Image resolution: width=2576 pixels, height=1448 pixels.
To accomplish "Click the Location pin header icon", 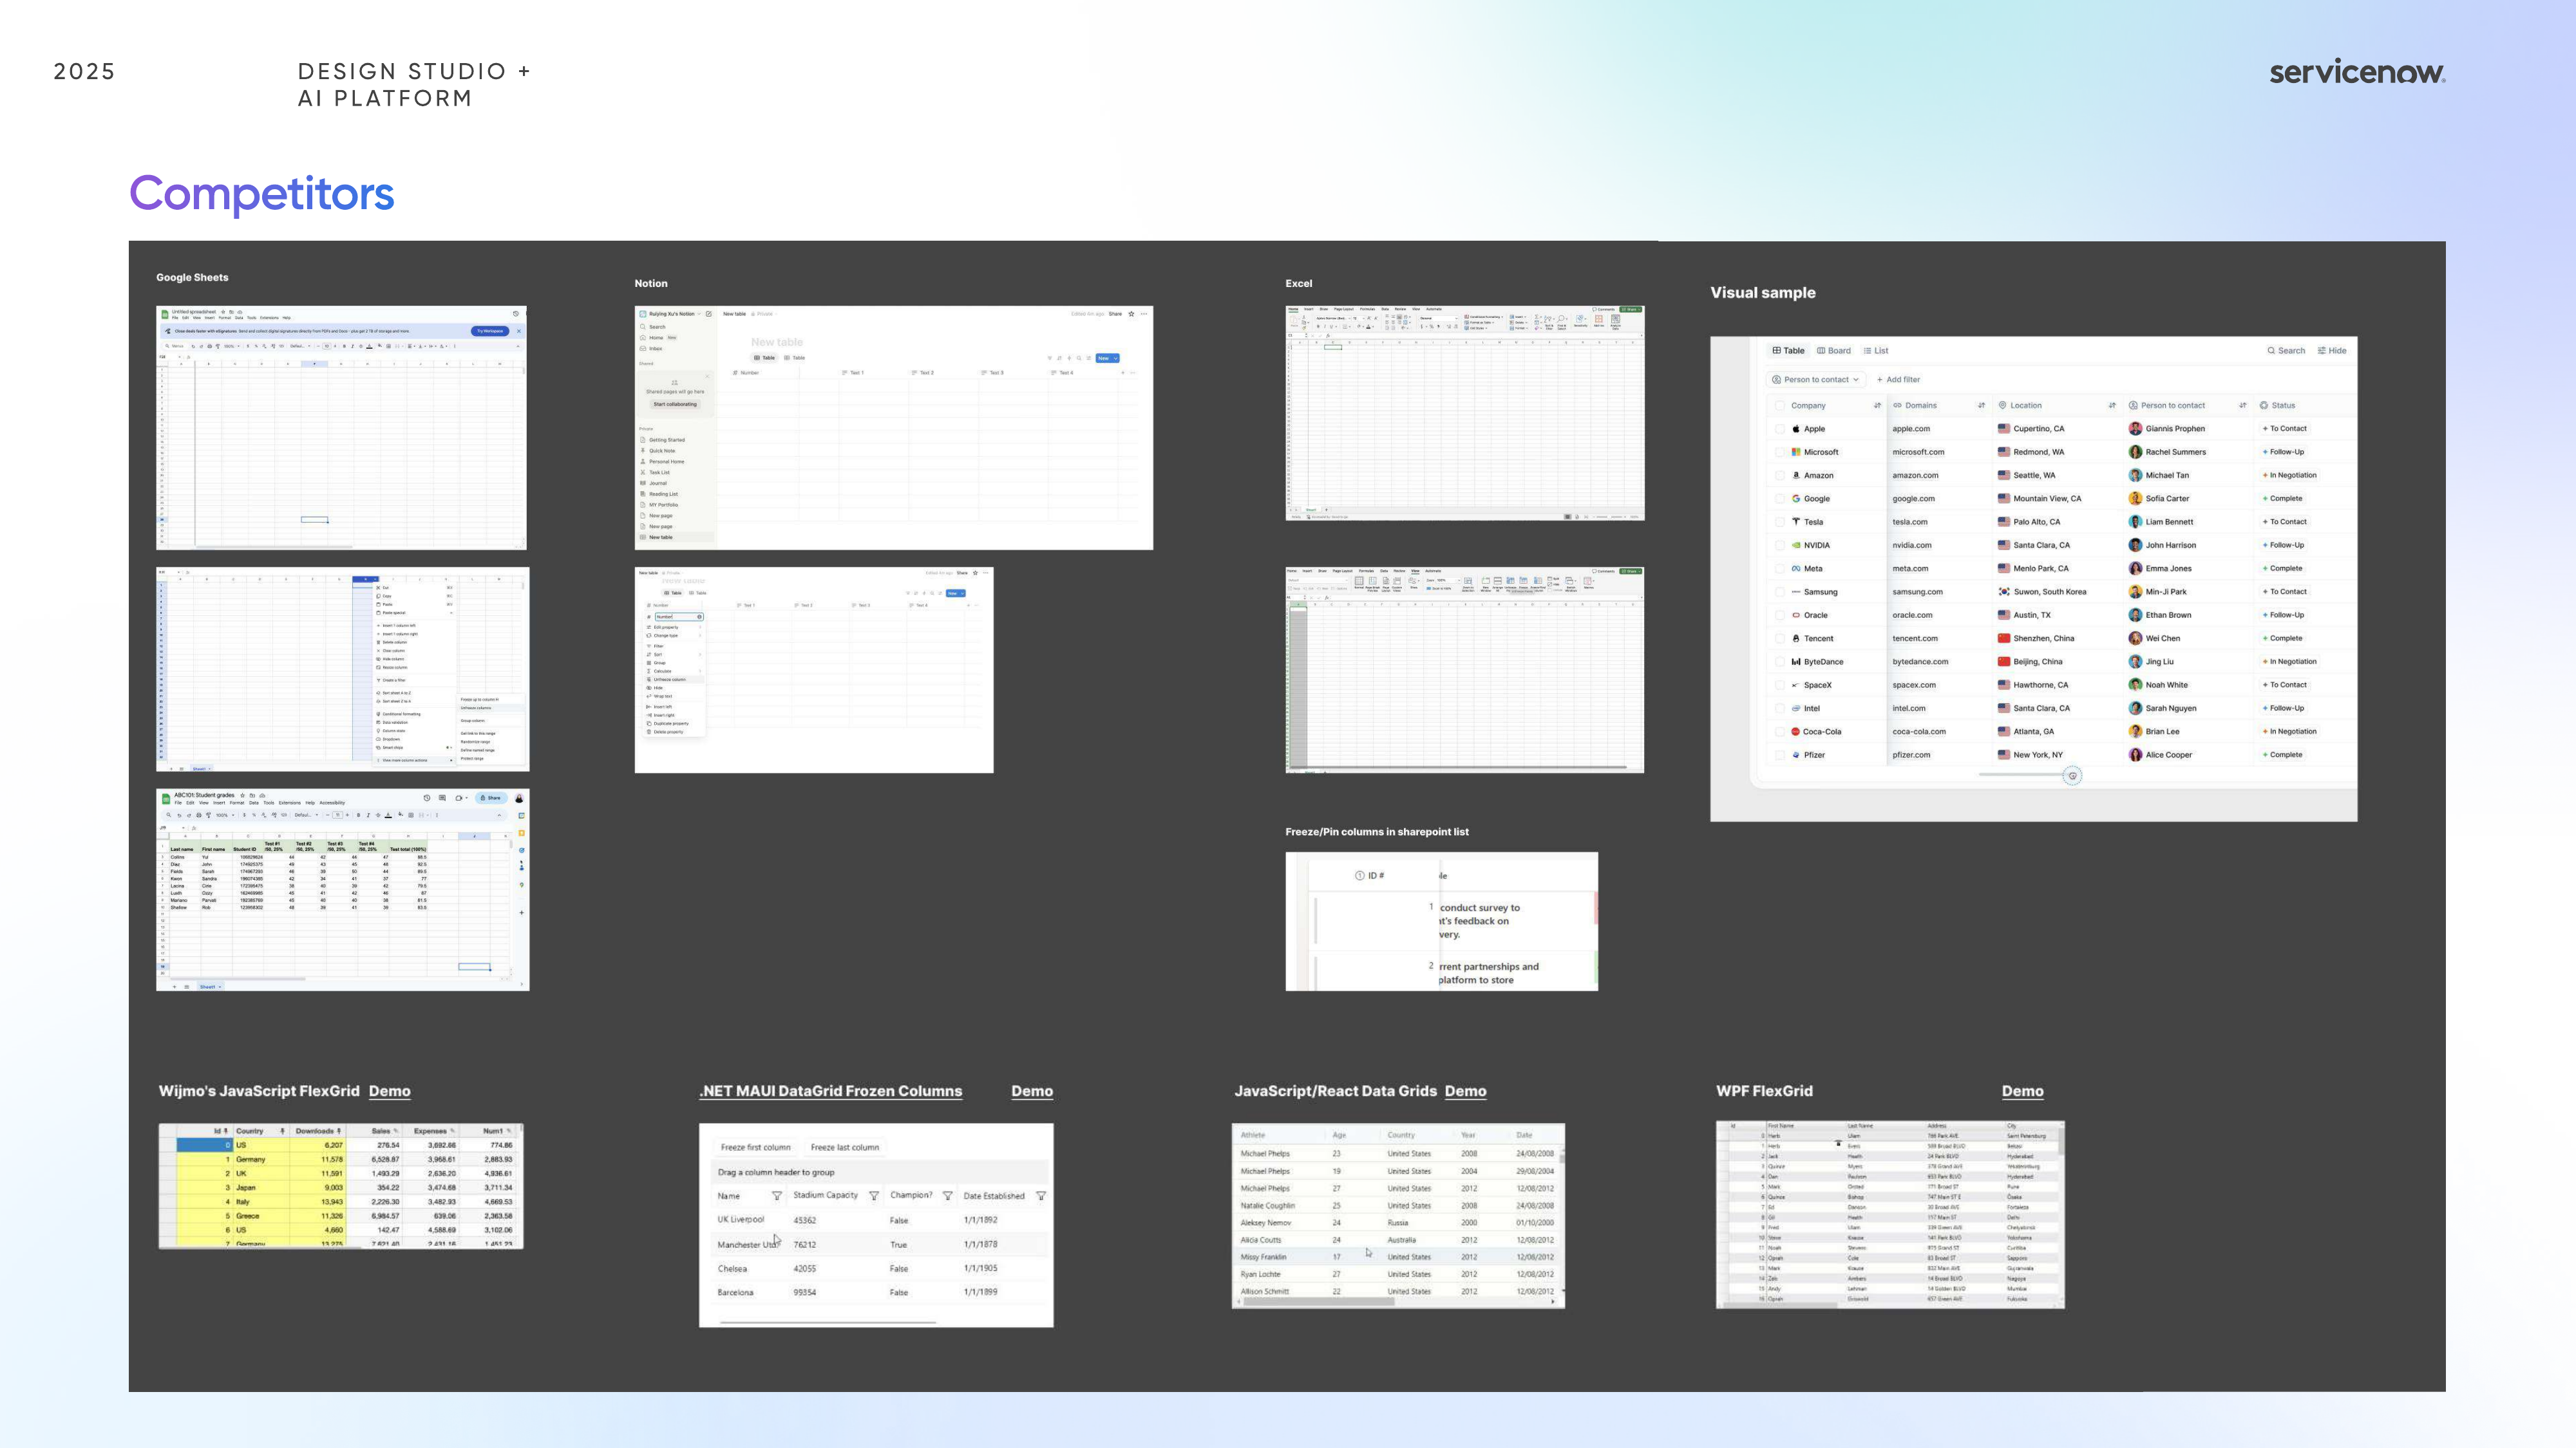I will (2002, 405).
